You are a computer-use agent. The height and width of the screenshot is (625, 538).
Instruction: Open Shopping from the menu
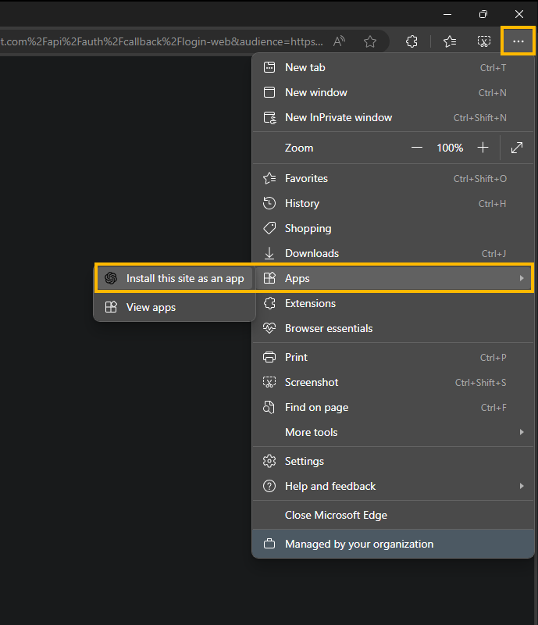(x=393, y=228)
